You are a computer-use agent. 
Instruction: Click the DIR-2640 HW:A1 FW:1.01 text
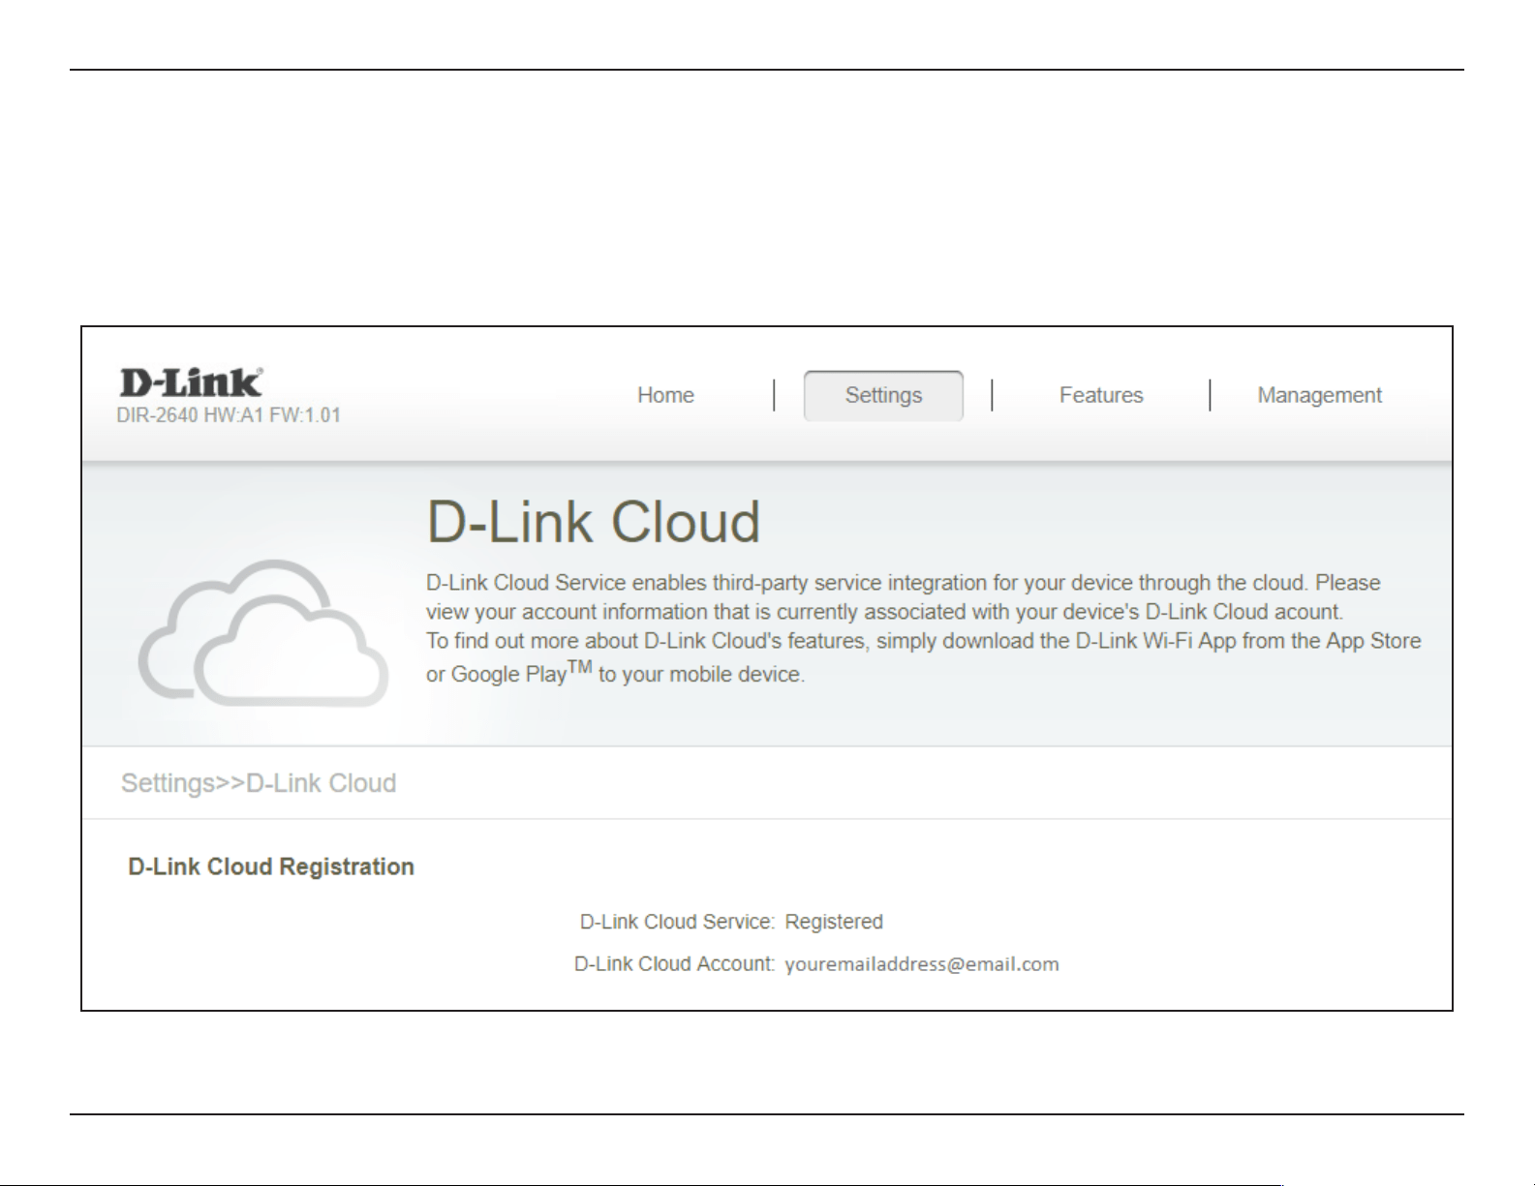(229, 415)
